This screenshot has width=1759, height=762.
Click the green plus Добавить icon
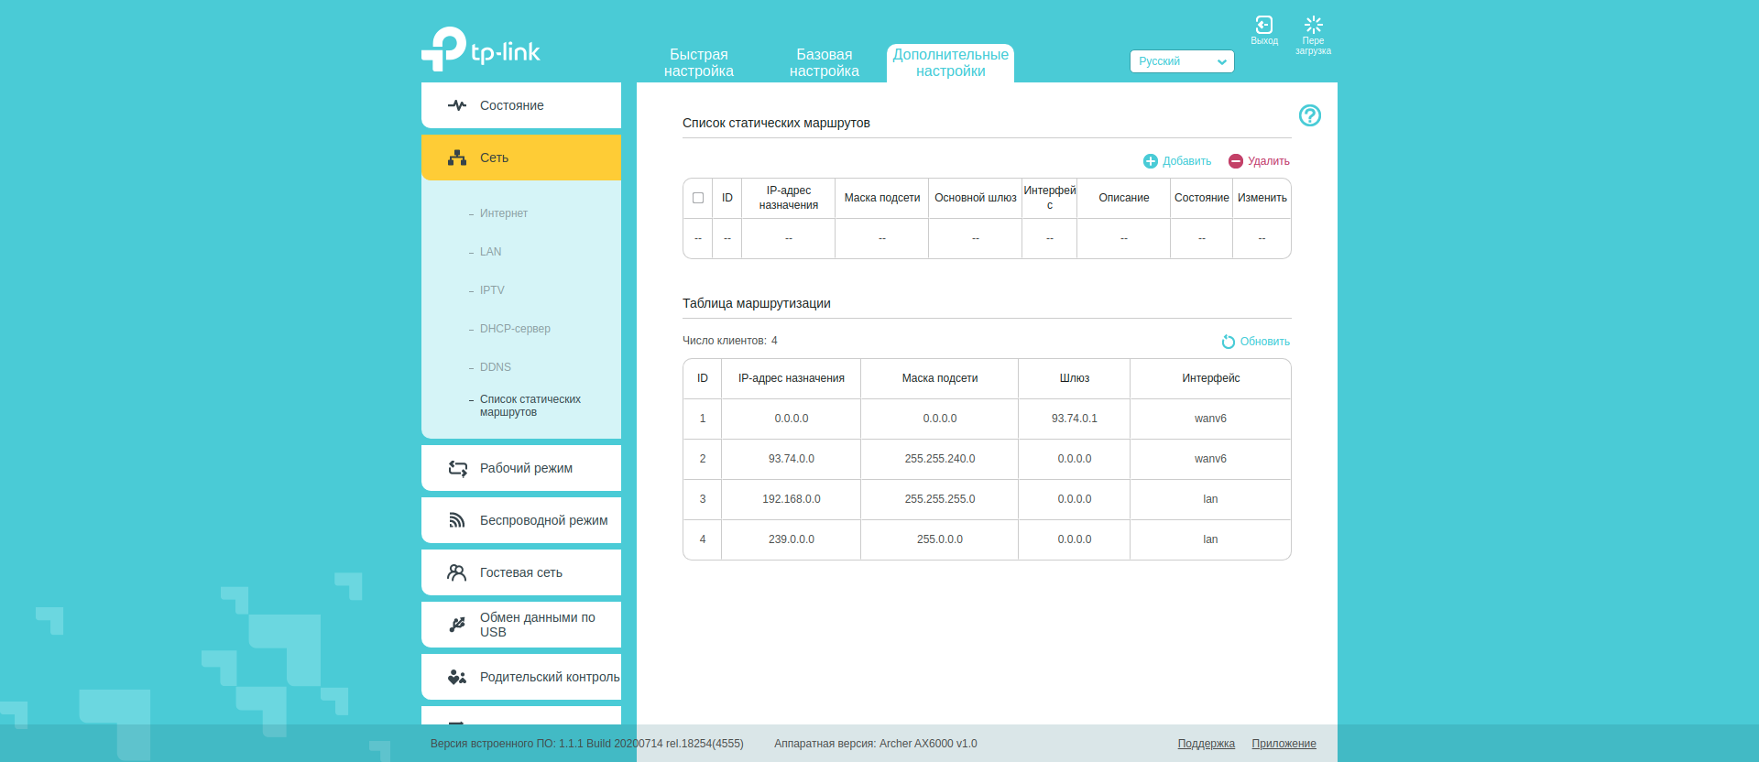point(1151,161)
